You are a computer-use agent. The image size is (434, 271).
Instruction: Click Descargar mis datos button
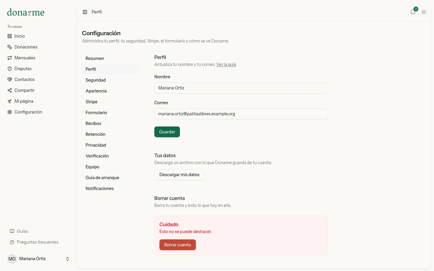[x=179, y=175]
